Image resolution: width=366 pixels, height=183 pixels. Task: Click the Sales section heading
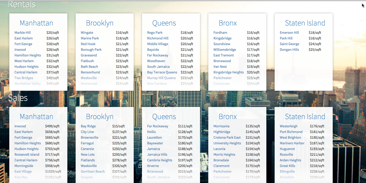pyautogui.click(x=18, y=98)
